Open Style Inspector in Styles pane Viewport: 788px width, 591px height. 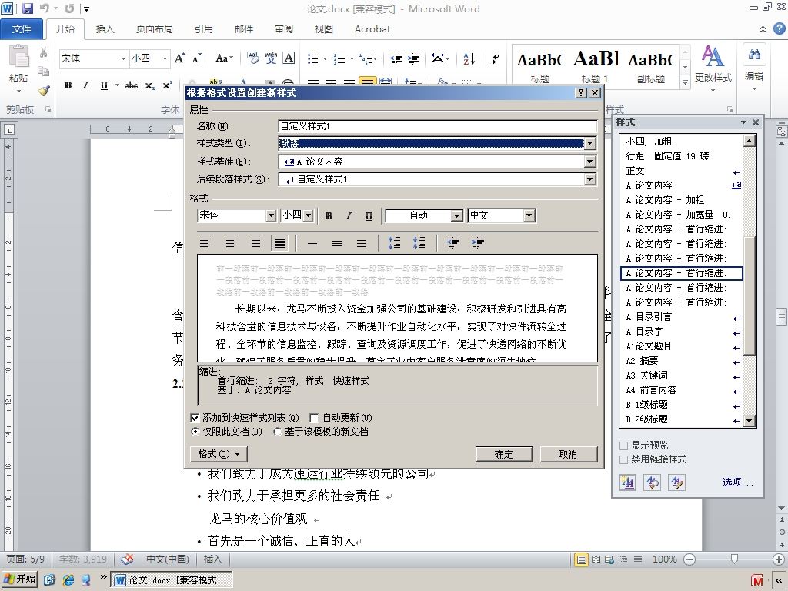[x=653, y=482]
